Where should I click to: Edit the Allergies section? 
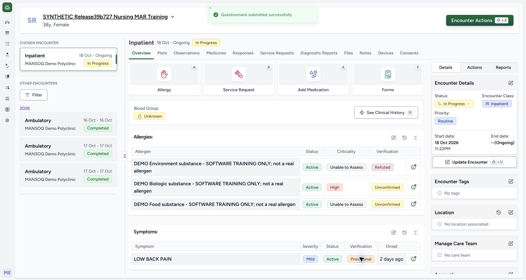394,138
